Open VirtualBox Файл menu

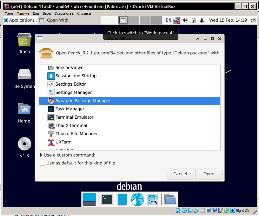(x=9, y=13)
